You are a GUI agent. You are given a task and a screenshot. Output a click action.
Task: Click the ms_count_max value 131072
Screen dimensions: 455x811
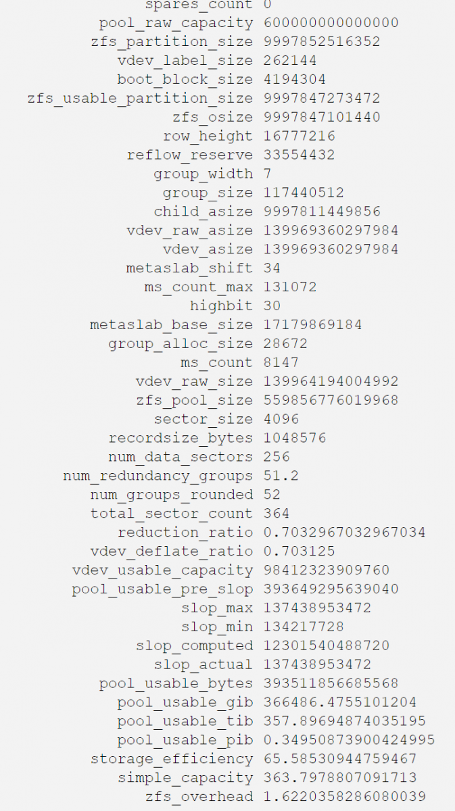click(x=290, y=288)
